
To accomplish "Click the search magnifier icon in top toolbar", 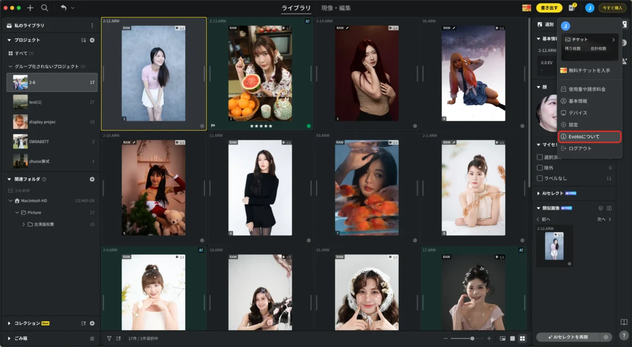I will (x=45, y=8).
